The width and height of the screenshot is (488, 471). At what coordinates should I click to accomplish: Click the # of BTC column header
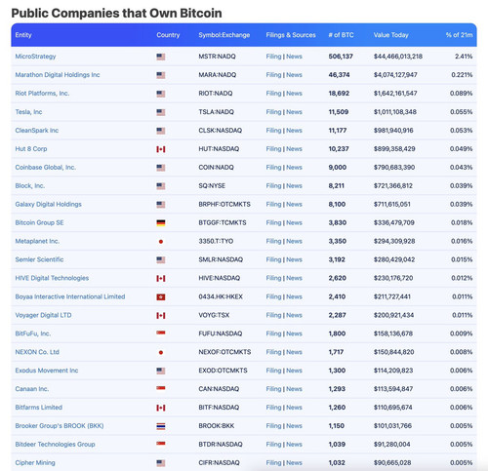coord(341,35)
